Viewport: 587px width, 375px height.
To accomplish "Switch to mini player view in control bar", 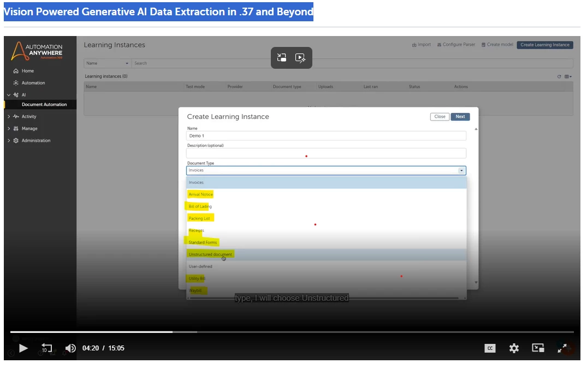I will [538, 348].
